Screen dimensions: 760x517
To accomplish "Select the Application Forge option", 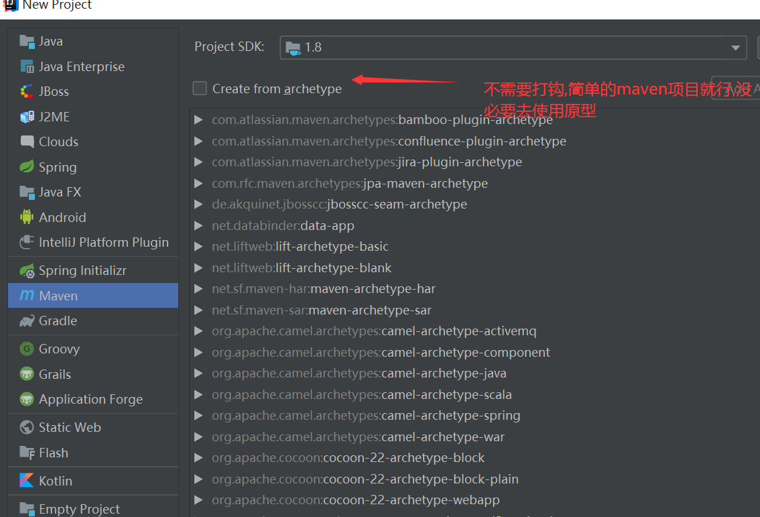I will (x=93, y=399).
